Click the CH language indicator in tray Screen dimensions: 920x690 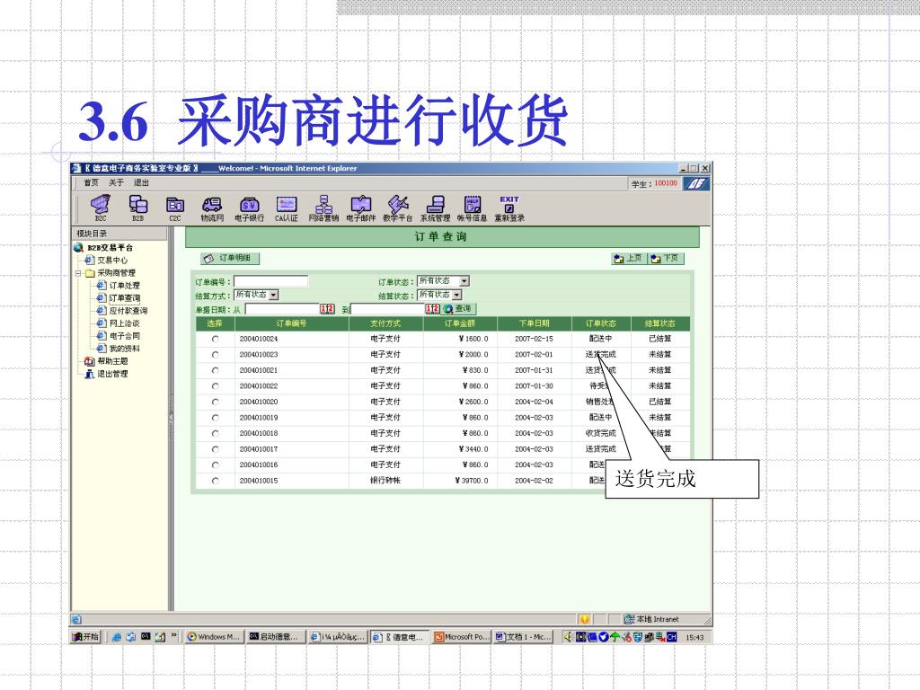pyautogui.click(x=671, y=637)
